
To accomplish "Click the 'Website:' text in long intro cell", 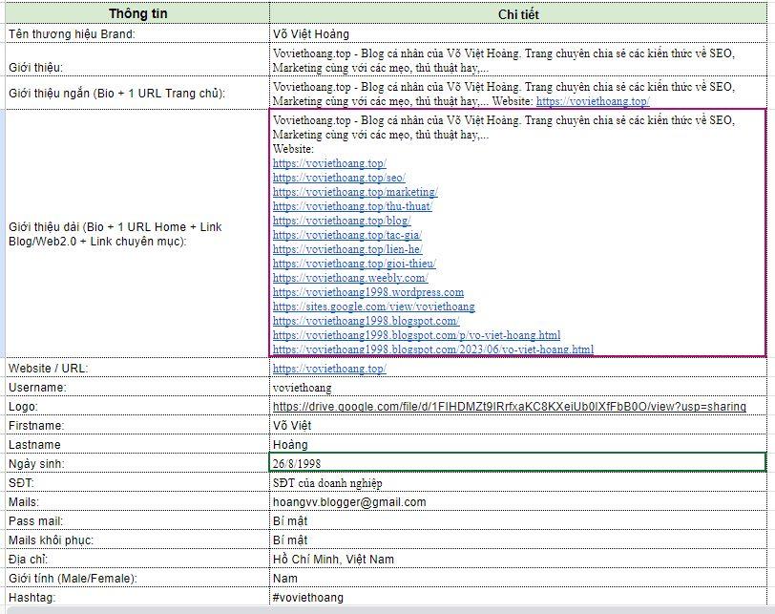I will tap(293, 149).
